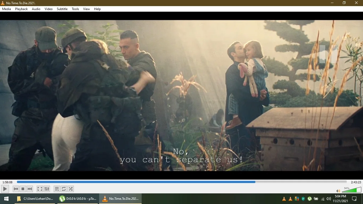
Task: Minimize the VLC window
Action: (x=332, y=3)
